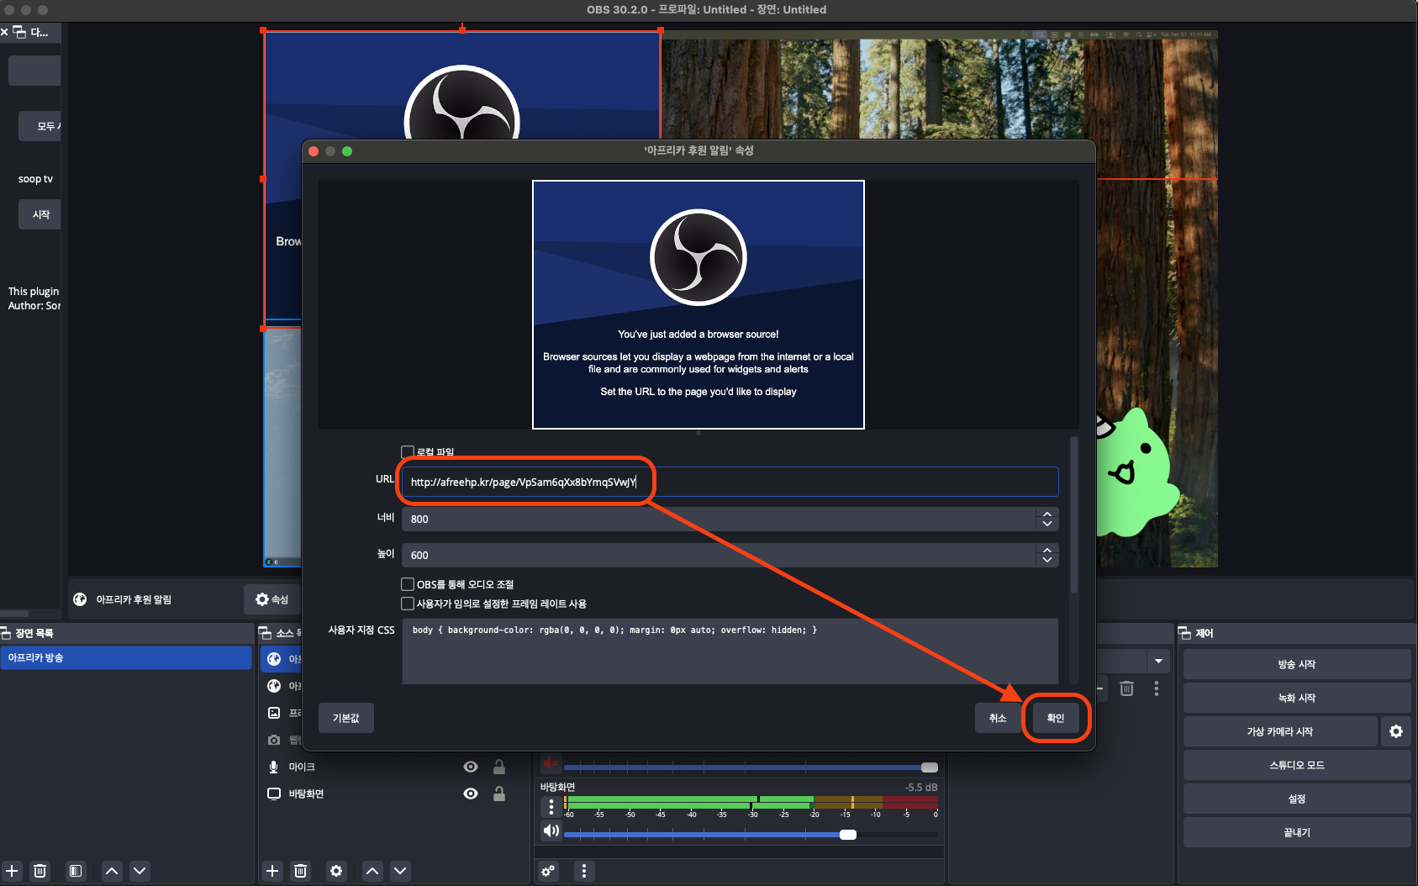The width and height of the screenshot is (1418, 886).
Task: Enable 사용자가 임의로 설정한 프레임 레이트 사용 checkbox
Action: (x=408, y=604)
